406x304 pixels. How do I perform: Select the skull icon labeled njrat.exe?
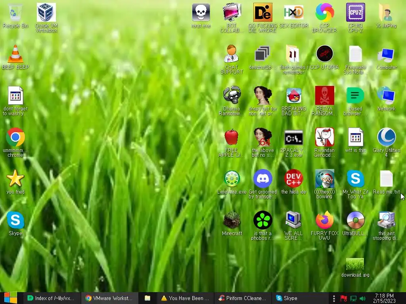[x=201, y=12]
